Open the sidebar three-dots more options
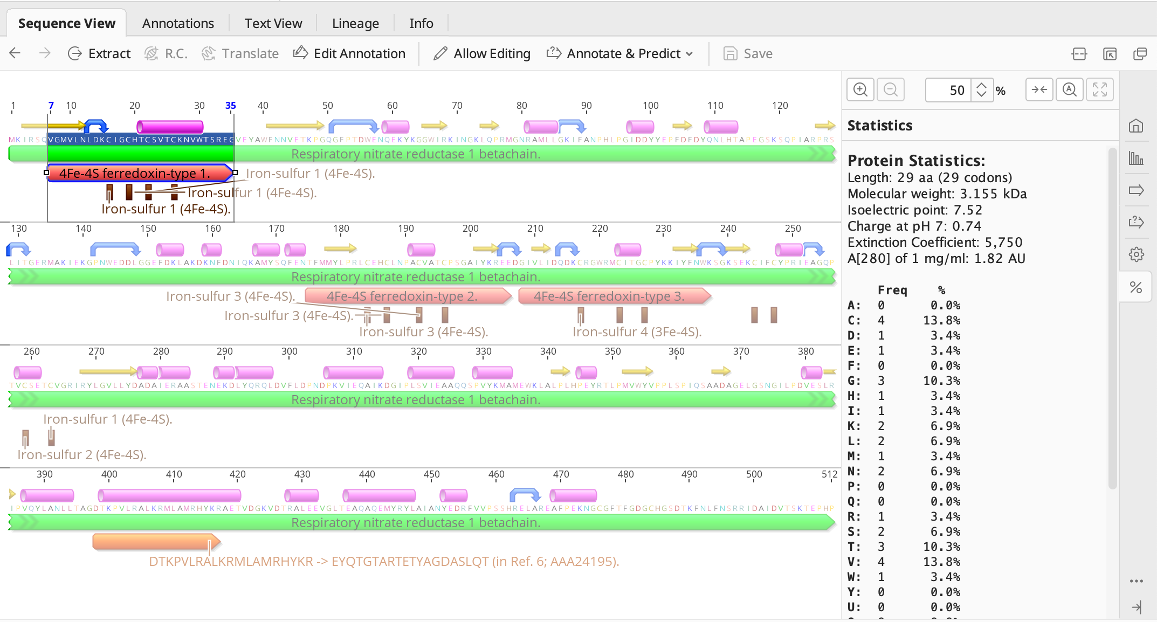The image size is (1157, 622). pos(1136,581)
